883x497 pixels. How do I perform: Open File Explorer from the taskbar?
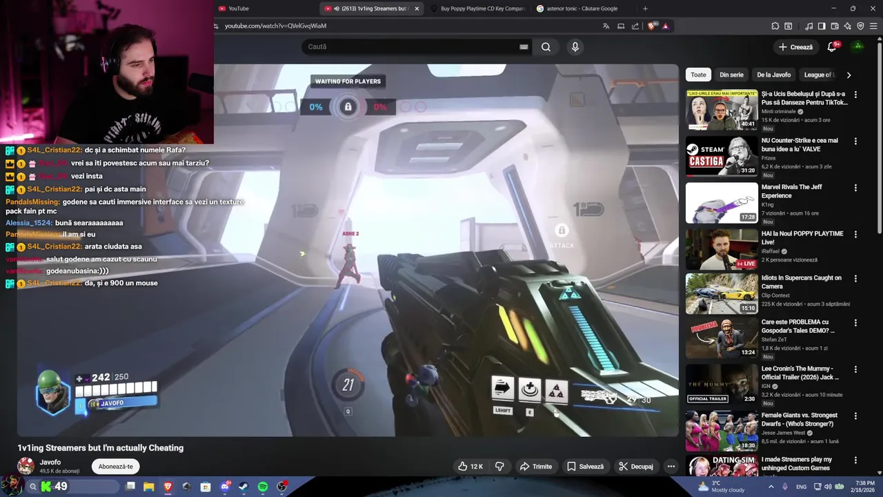point(148,487)
